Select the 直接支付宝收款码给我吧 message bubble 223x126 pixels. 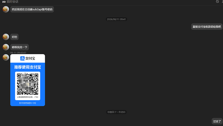tap(207, 27)
